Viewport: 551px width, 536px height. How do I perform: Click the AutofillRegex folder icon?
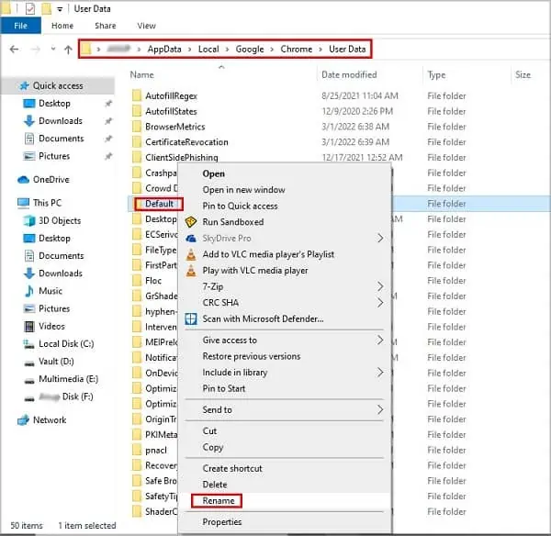tap(137, 95)
